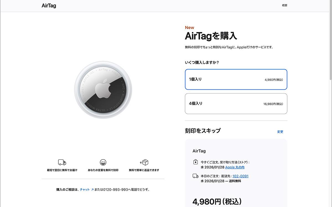
Task: Click the returns box icon above 無料で簡単に返品できます
Action: (144, 163)
